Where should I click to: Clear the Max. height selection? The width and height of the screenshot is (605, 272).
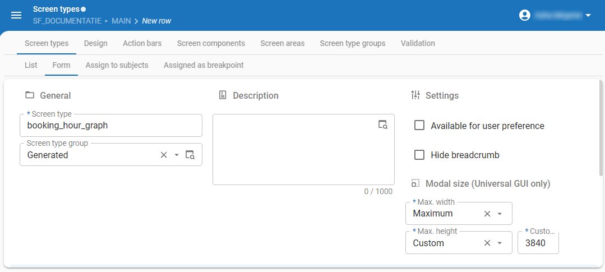click(x=487, y=243)
